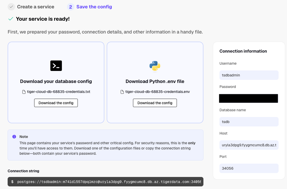This screenshot has height=189, width=287.
Task: Click the Username field showing tsdbadmin
Action: click(249, 75)
